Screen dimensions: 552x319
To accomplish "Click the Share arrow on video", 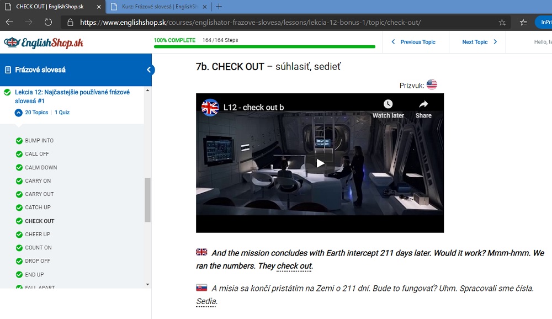I will [423, 104].
